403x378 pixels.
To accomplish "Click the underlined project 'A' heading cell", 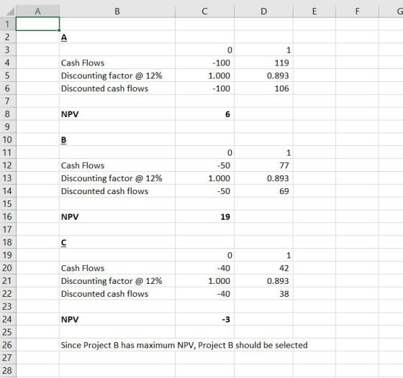I will 117,37.
